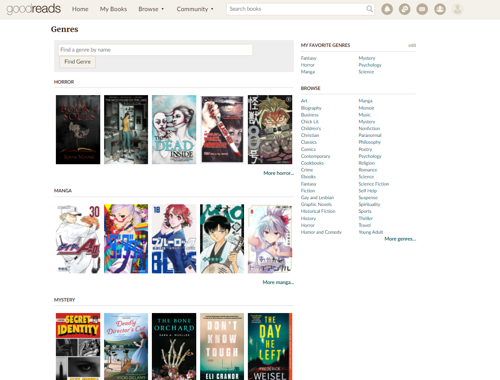Open the profile avatar menu

(x=457, y=9)
